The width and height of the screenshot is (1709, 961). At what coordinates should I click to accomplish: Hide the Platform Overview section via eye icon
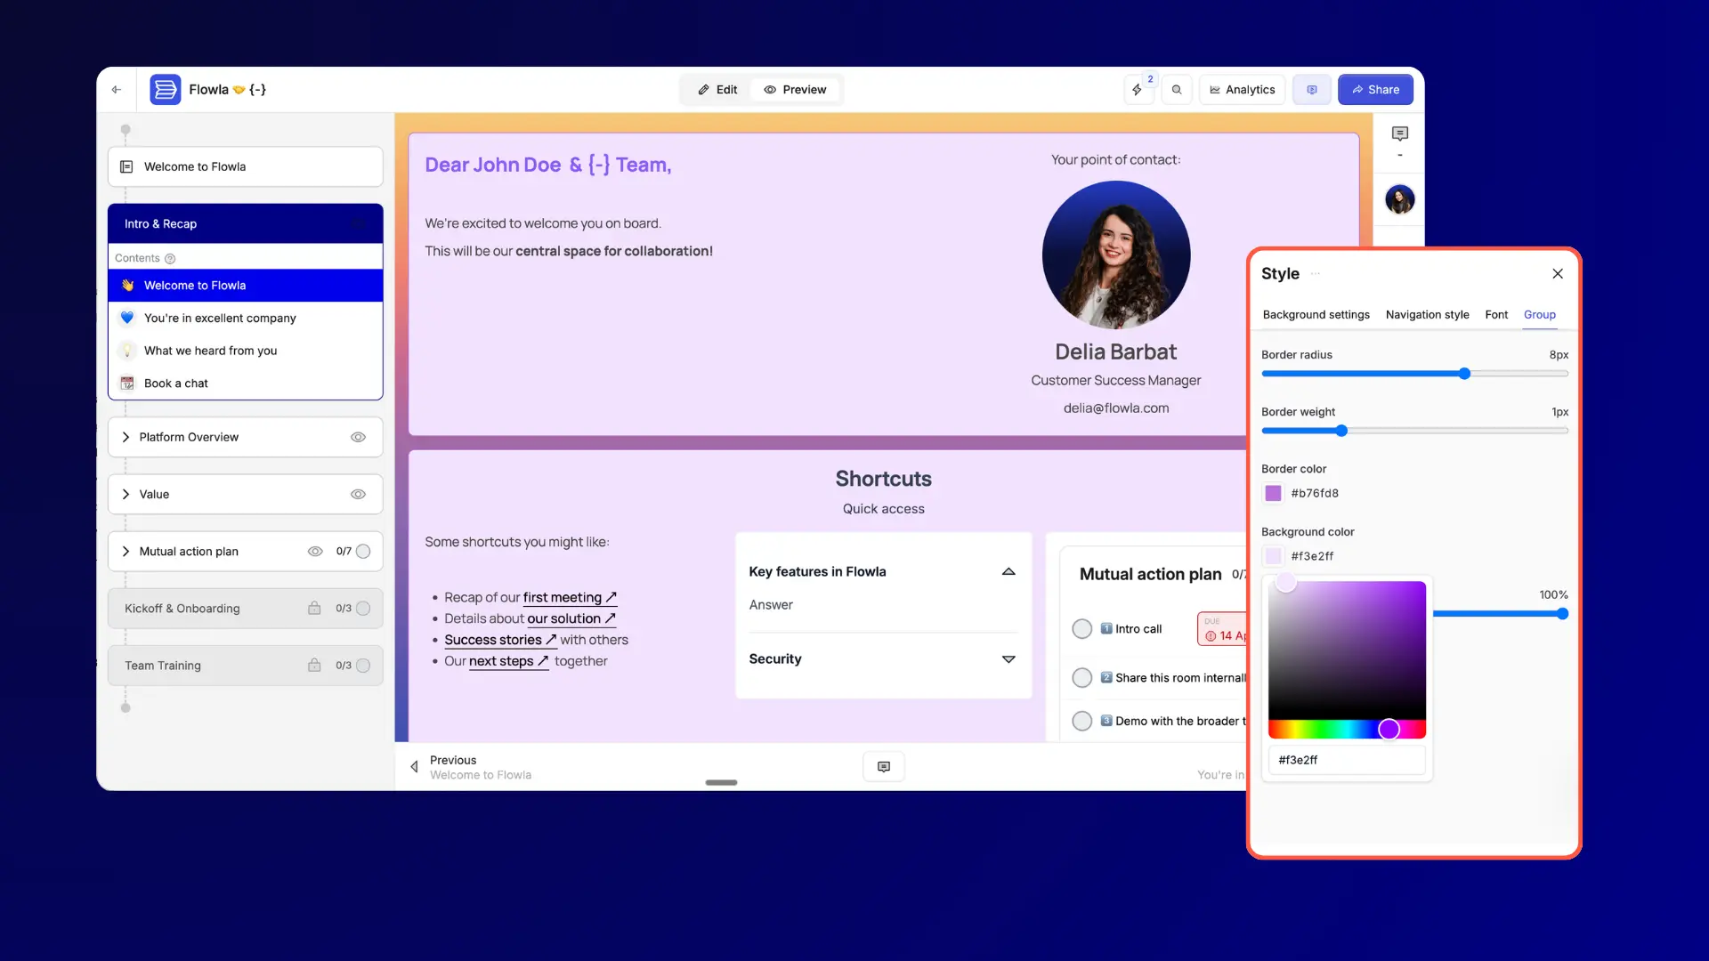[358, 437]
